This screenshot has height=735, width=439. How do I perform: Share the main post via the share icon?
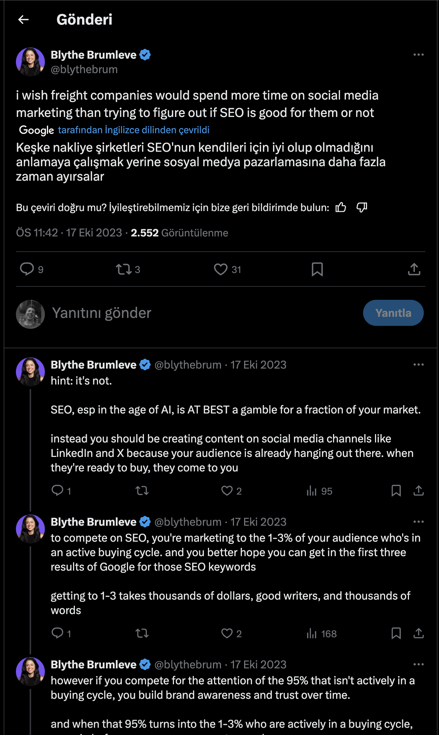414,269
